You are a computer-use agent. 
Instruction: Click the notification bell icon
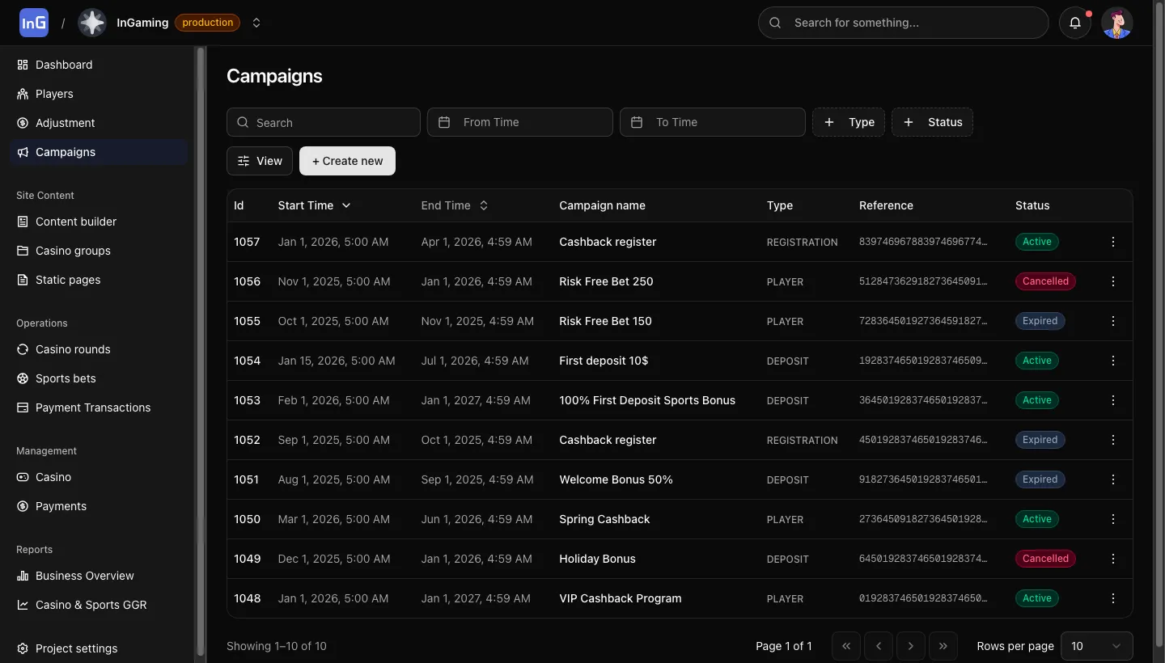point(1075,23)
